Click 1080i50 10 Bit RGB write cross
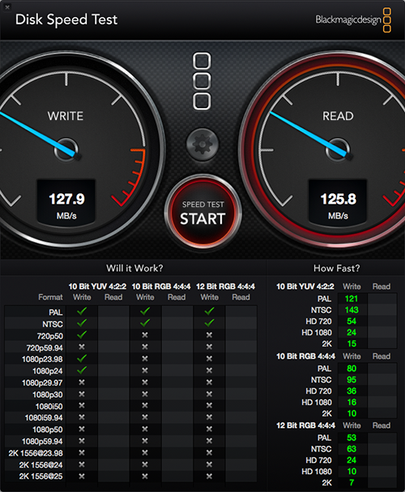 [x=145, y=406]
